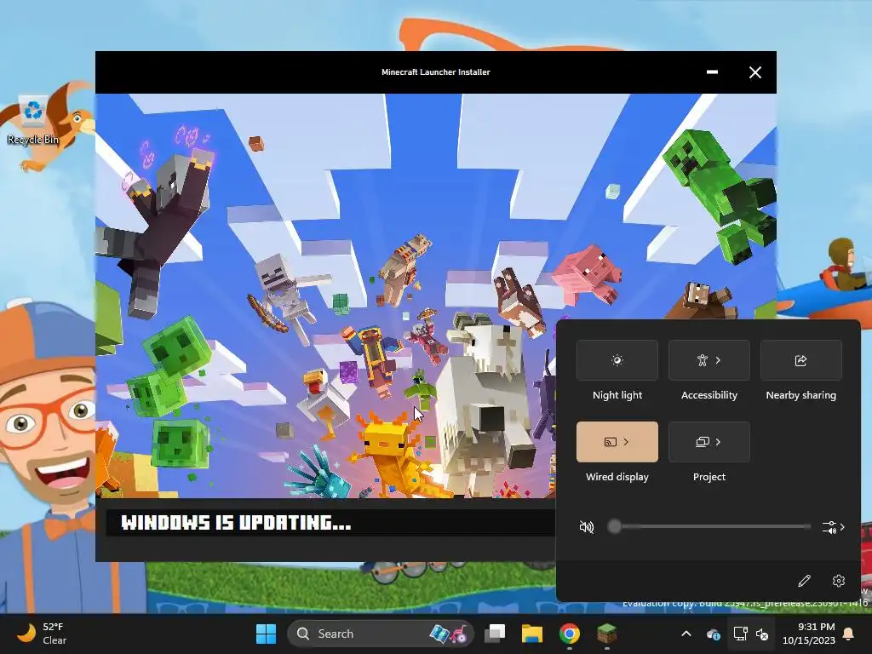Unmute sound using the speaker icon
The image size is (872, 654).
pos(586,526)
